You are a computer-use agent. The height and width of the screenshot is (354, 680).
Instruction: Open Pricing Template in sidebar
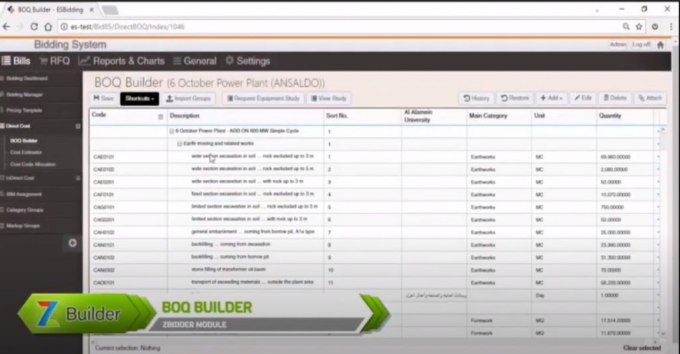click(24, 110)
